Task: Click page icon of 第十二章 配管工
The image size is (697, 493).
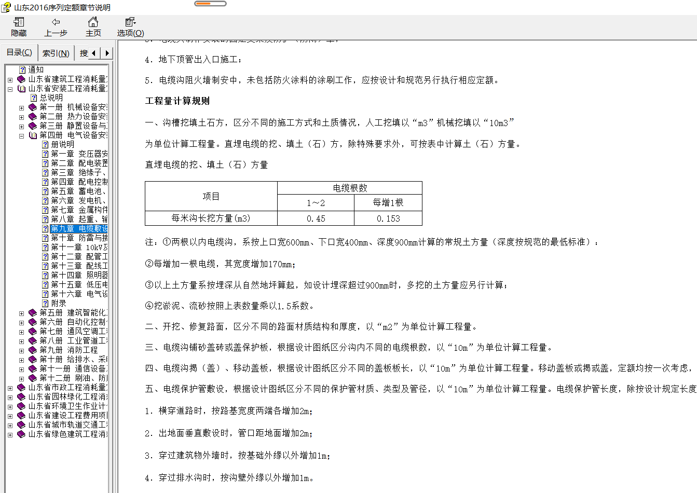Action: pos(45,256)
